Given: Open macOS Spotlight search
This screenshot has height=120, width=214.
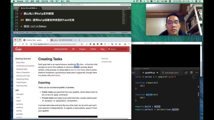Looking at the screenshot, I should click(x=192, y=1).
